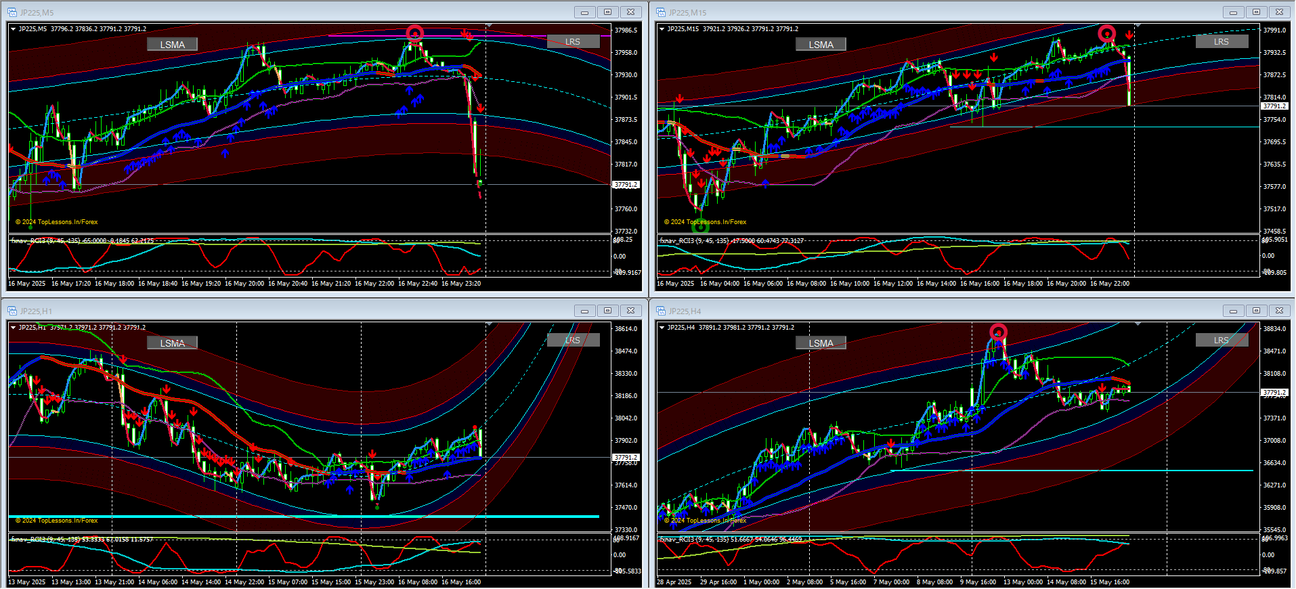Image resolution: width=1296 pixels, height=589 pixels.
Task: Expand the triangle beside JP225,M5 chart label
Action: tap(13, 29)
